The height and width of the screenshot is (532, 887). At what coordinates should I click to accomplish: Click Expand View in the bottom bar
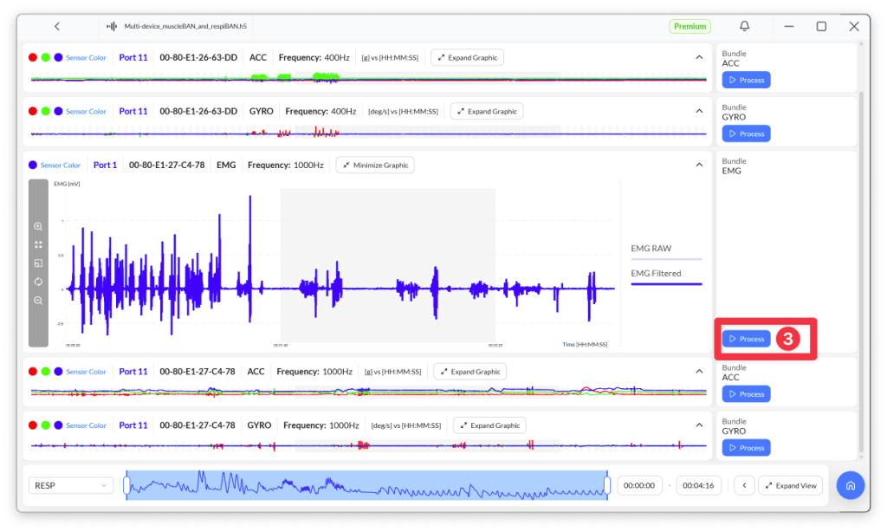[x=790, y=485]
